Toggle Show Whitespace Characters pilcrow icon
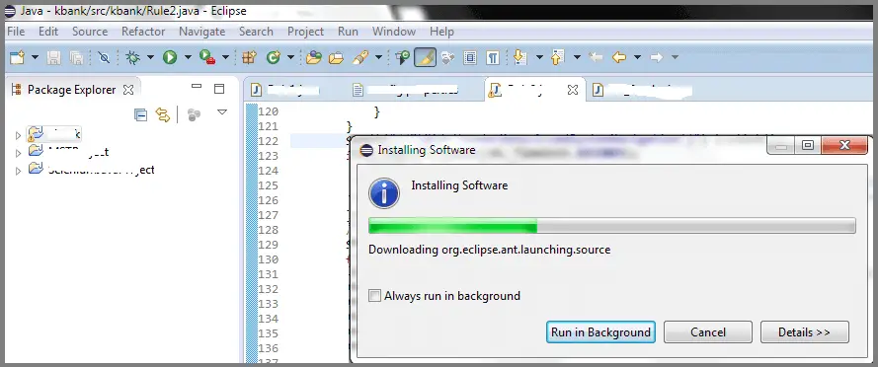878x367 pixels. point(492,57)
